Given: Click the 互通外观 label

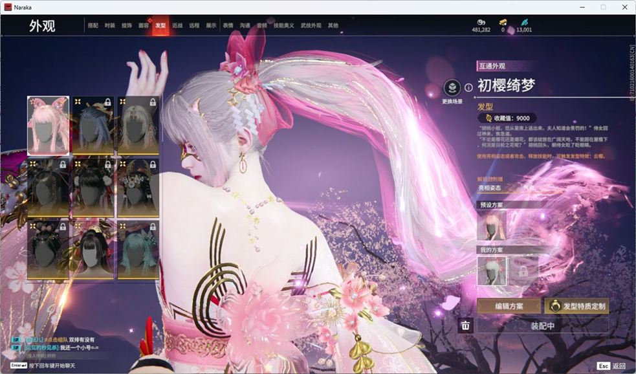Looking at the screenshot, I should [x=492, y=66].
